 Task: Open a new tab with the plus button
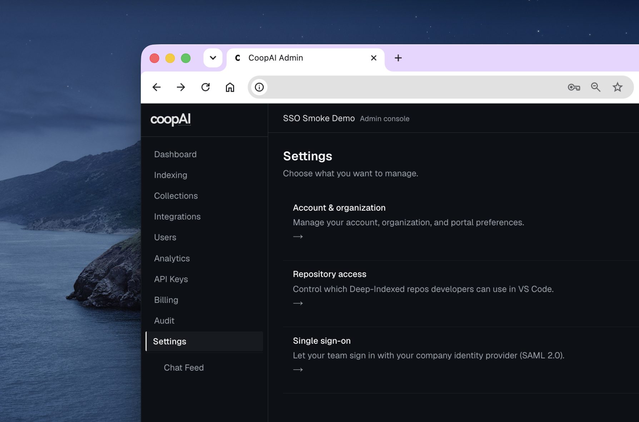[398, 58]
